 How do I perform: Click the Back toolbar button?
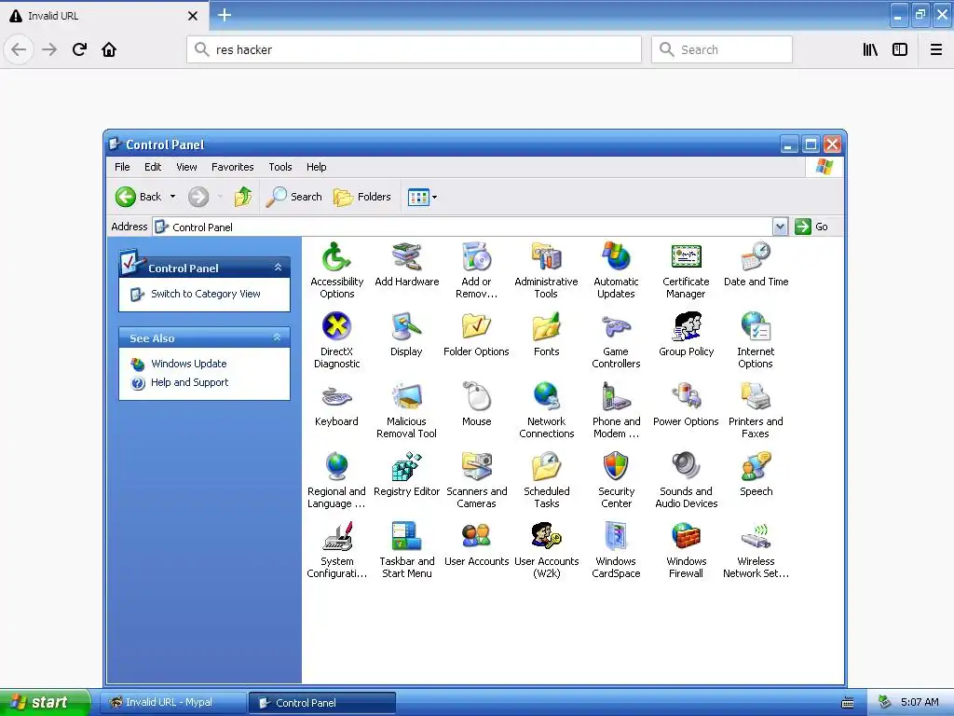(x=139, y=197)
